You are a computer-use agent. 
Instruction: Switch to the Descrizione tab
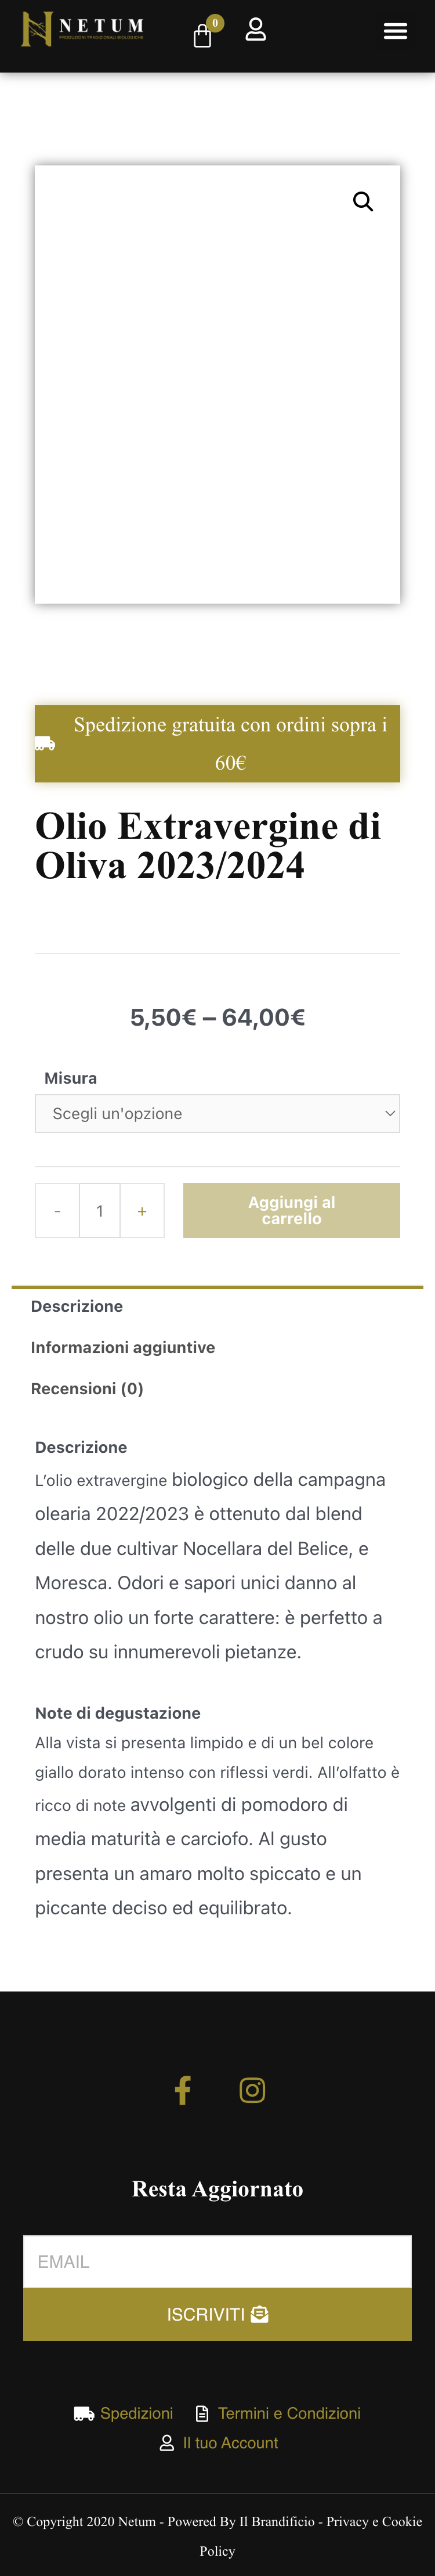tap(77, 1306)
